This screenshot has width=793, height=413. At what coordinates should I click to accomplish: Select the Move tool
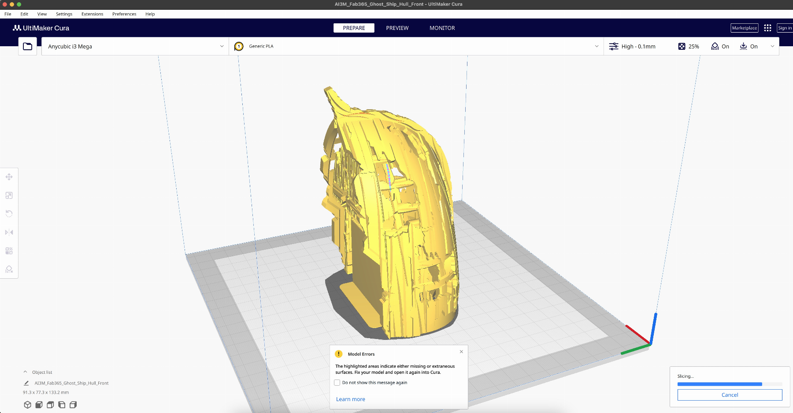(x=9, y=177)
